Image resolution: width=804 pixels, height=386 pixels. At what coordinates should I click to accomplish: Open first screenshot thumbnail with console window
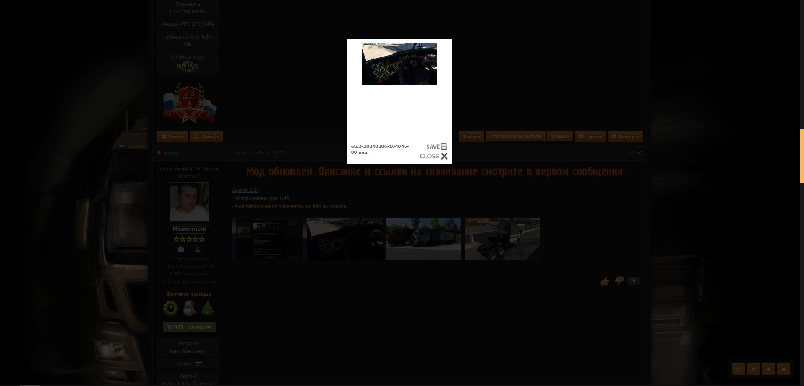pyautogui.click(x=267, y=239)
